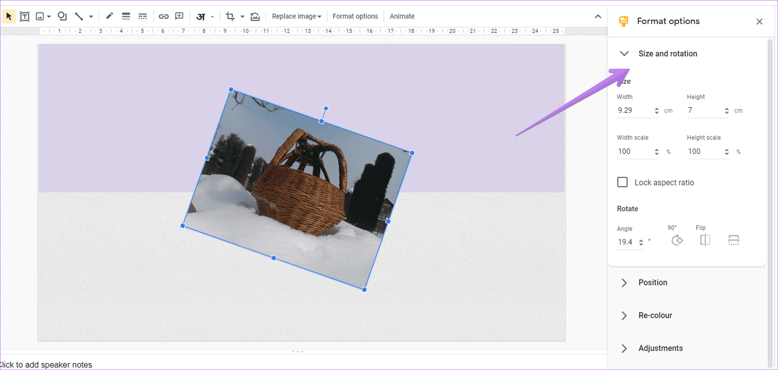Adjust the Width scale stepper
The width and height of the screenshot is (778, 370).
(656, 151)
